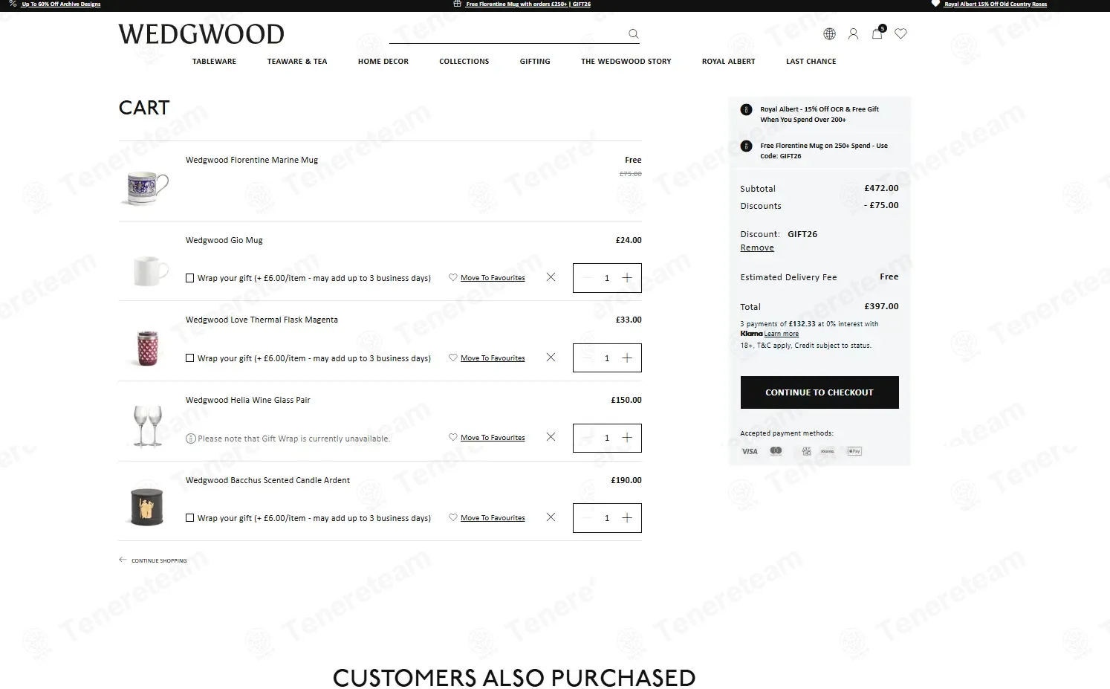
Task: Open the shopping bag icon
Action: click(x=877, y=33)
